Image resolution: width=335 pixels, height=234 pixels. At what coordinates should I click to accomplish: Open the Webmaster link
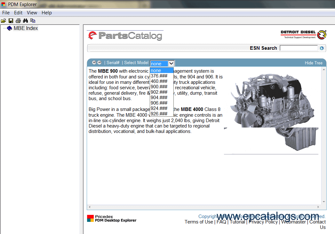point(293,222)
